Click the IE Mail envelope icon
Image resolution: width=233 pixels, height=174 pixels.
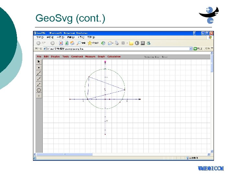click(110, 43)
